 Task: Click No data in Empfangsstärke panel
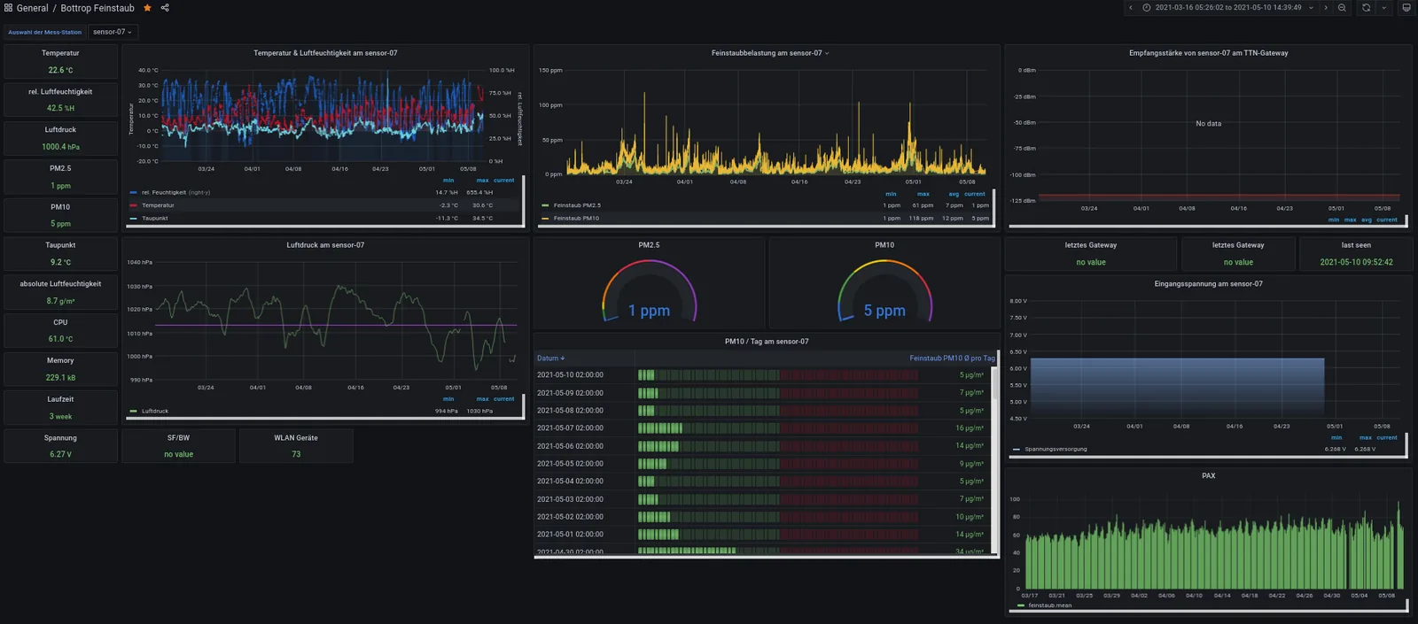tap(1208, 124)
